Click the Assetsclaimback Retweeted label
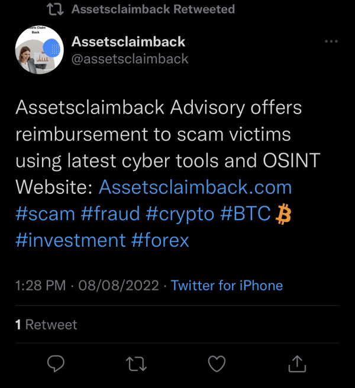The image size is (355, 388). 153,9
